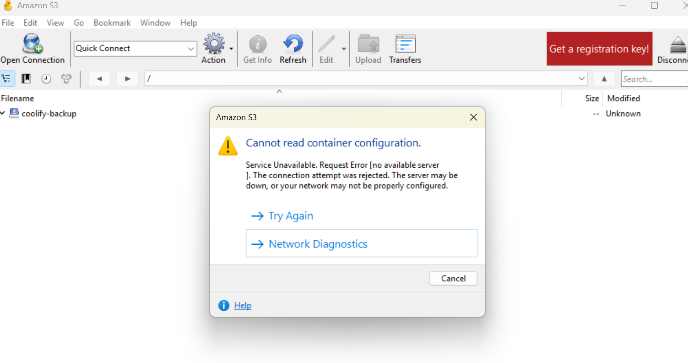Image resolution: width=688 pixels, height=363 pixels.
Task: Expand the Action dropdown arrow
Action: 231,49
